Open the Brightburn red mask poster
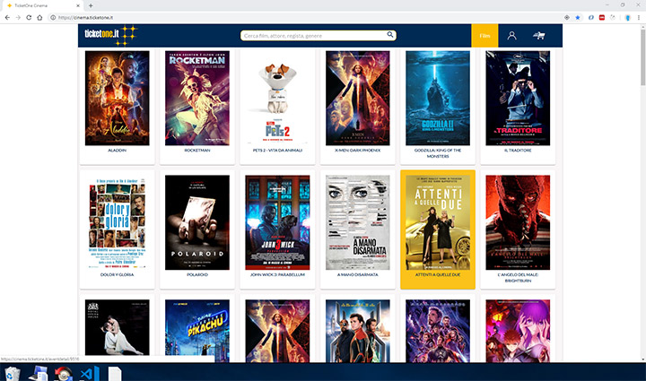 (x=518, y=222)
